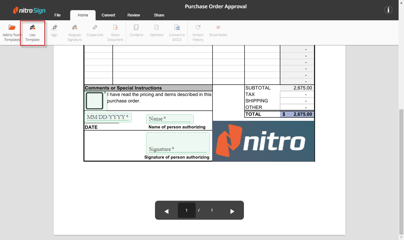Click the Combine files icon

coord(136,28)
